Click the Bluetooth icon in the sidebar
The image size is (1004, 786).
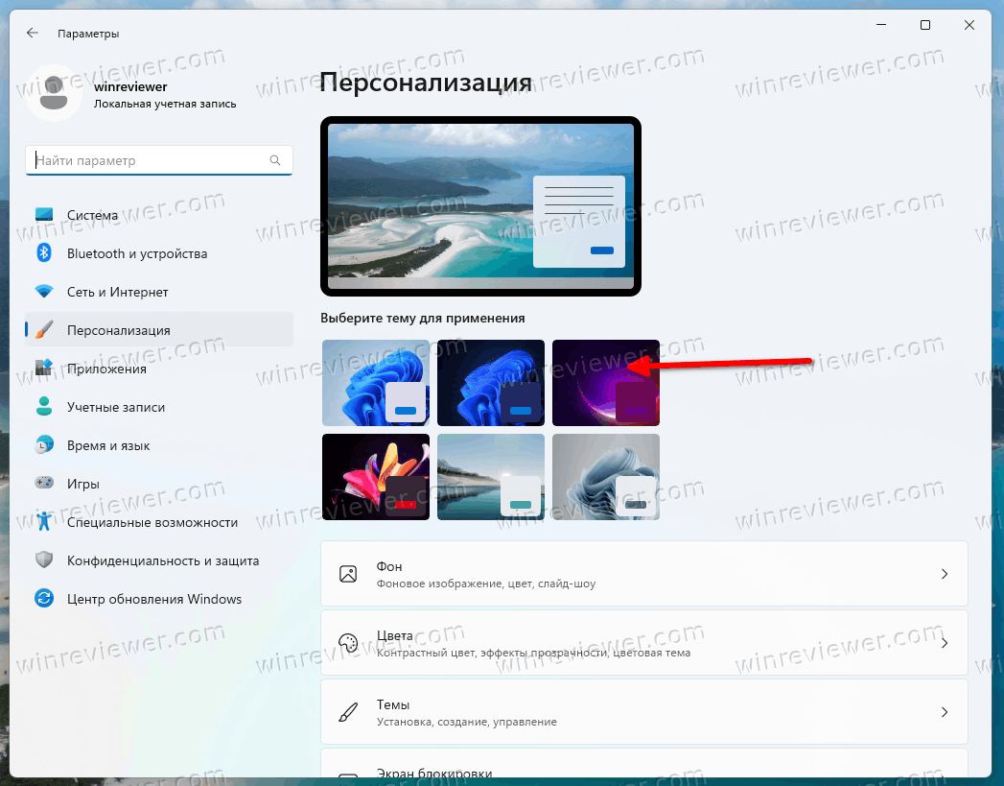tap(44, 253)
